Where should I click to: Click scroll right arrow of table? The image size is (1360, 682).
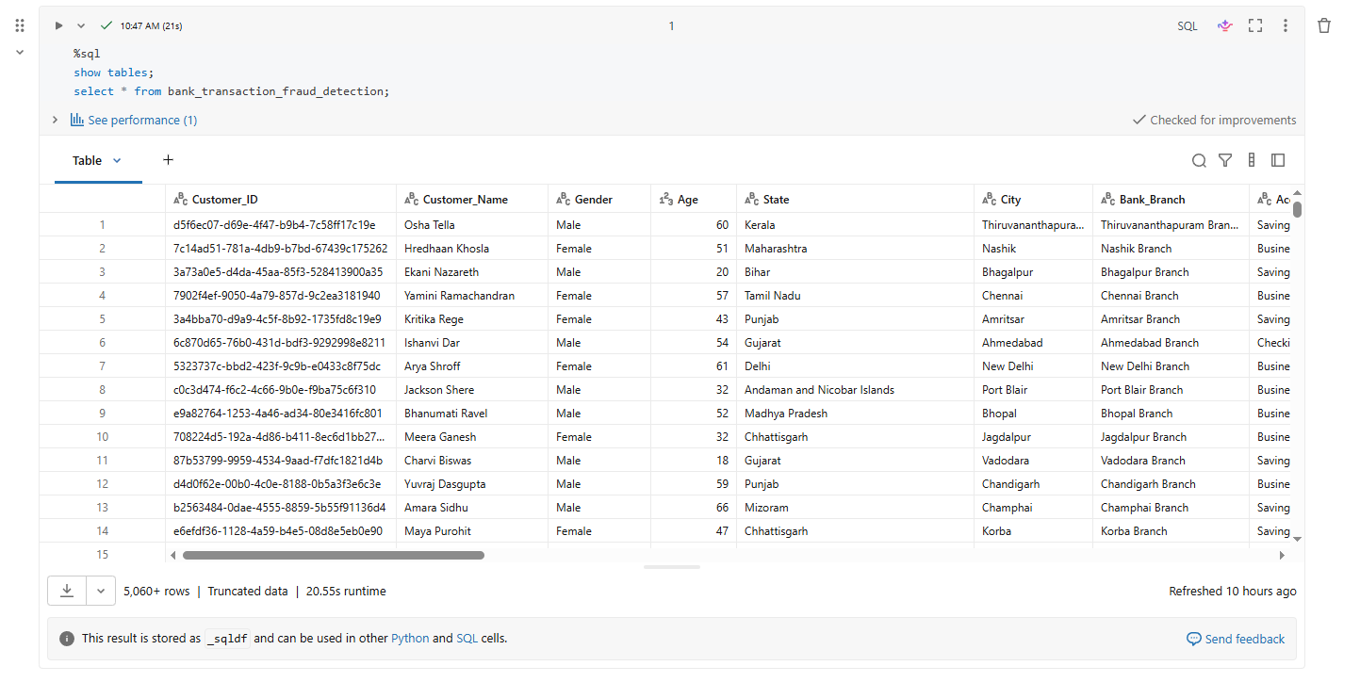tap(1282, 556)
